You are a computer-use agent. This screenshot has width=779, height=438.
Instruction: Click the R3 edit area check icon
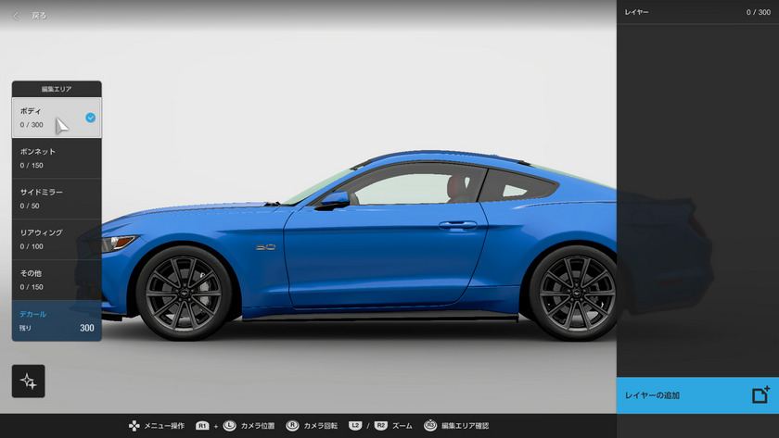[x=430, y=425]
